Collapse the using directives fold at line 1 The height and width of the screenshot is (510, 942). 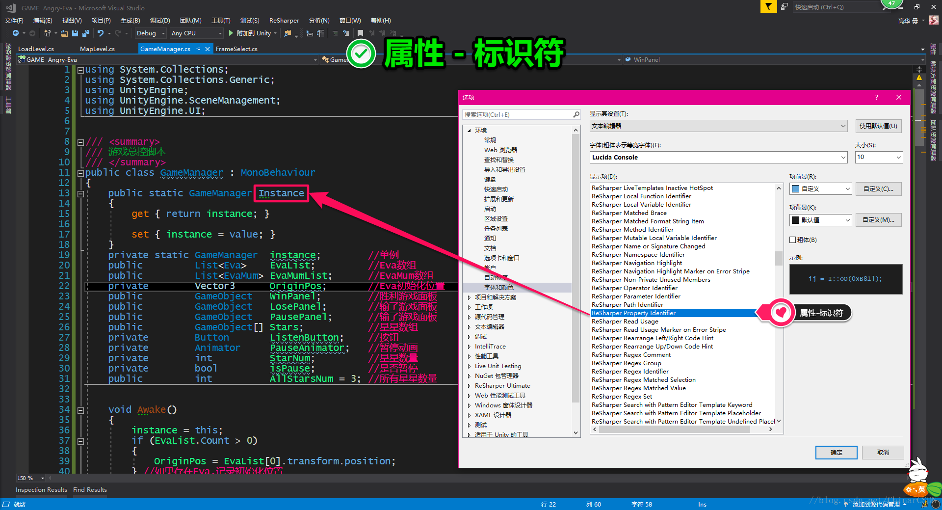click(80, 70)
